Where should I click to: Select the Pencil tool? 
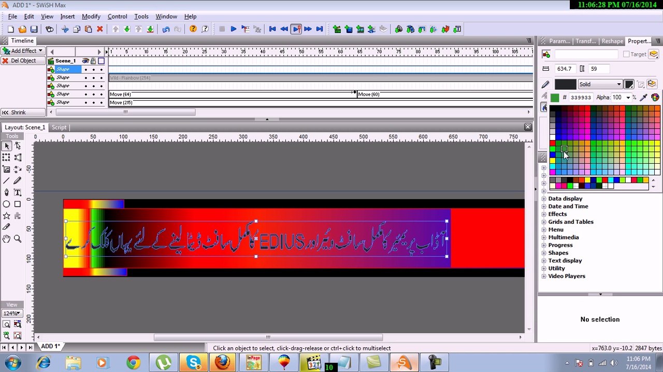coord(18,181)
